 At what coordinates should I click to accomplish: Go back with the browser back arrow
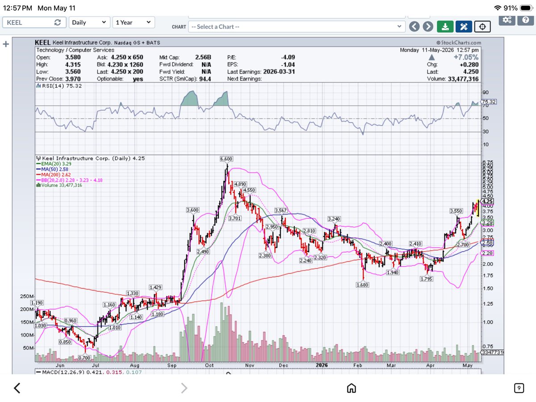17,388
